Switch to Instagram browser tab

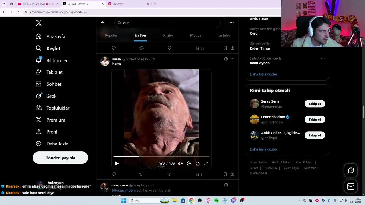128,4
